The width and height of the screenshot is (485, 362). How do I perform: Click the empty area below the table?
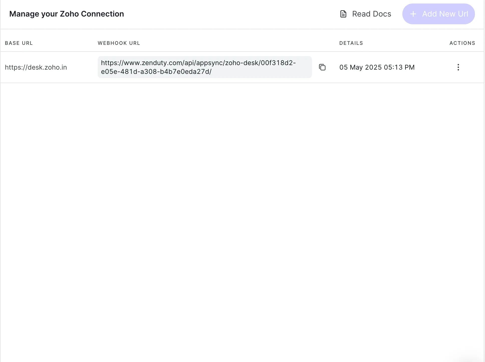point(242,200)
